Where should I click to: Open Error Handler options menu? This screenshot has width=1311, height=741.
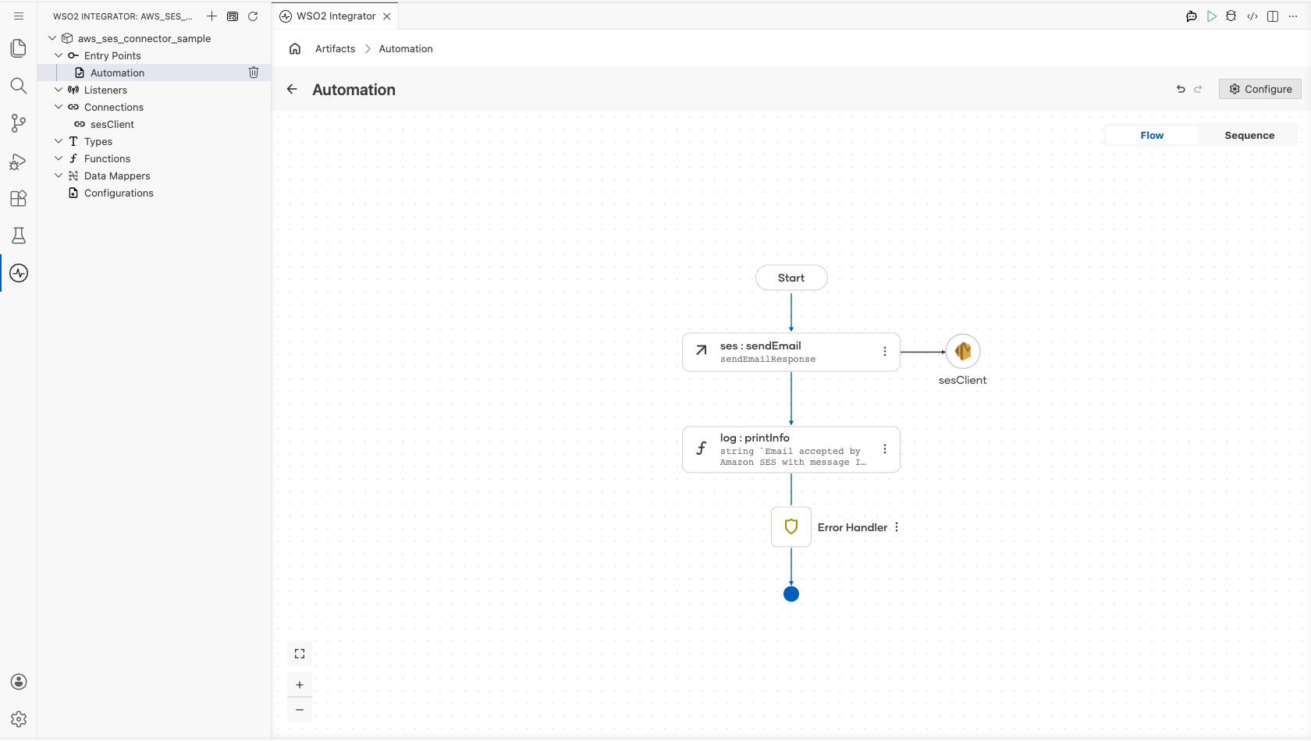point(897,527)
